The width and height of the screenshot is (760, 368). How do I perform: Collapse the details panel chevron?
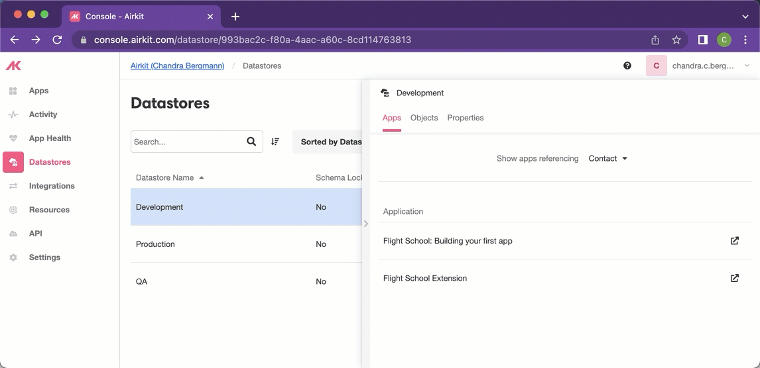[x=366, y=224]
